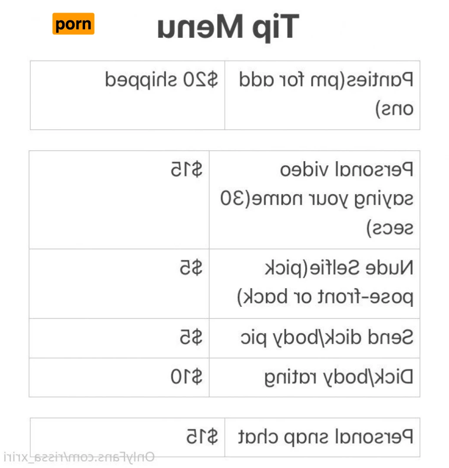This screenshot has width=449, height=468.
Task: Select the Personal video item title
Action: pos(346,170)
